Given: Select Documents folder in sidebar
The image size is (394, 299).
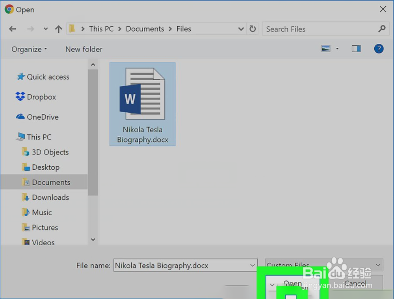Looking at the screenshot, I should [44, 182].
